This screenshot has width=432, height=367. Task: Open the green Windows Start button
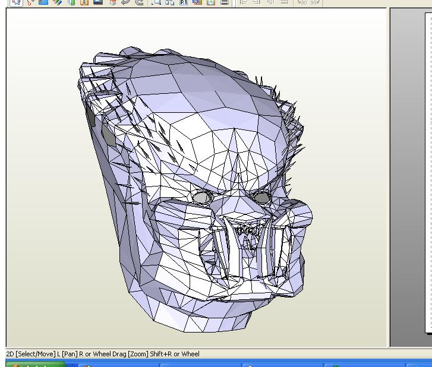point(35,365)
